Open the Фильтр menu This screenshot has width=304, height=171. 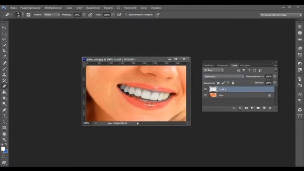[108, 8]
